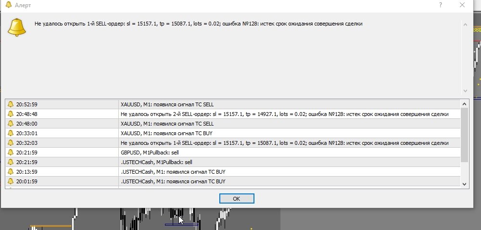Screen dimensions: 481x230
Task: Click the message area scroll up arrow
Action: (x=465, y=25)
